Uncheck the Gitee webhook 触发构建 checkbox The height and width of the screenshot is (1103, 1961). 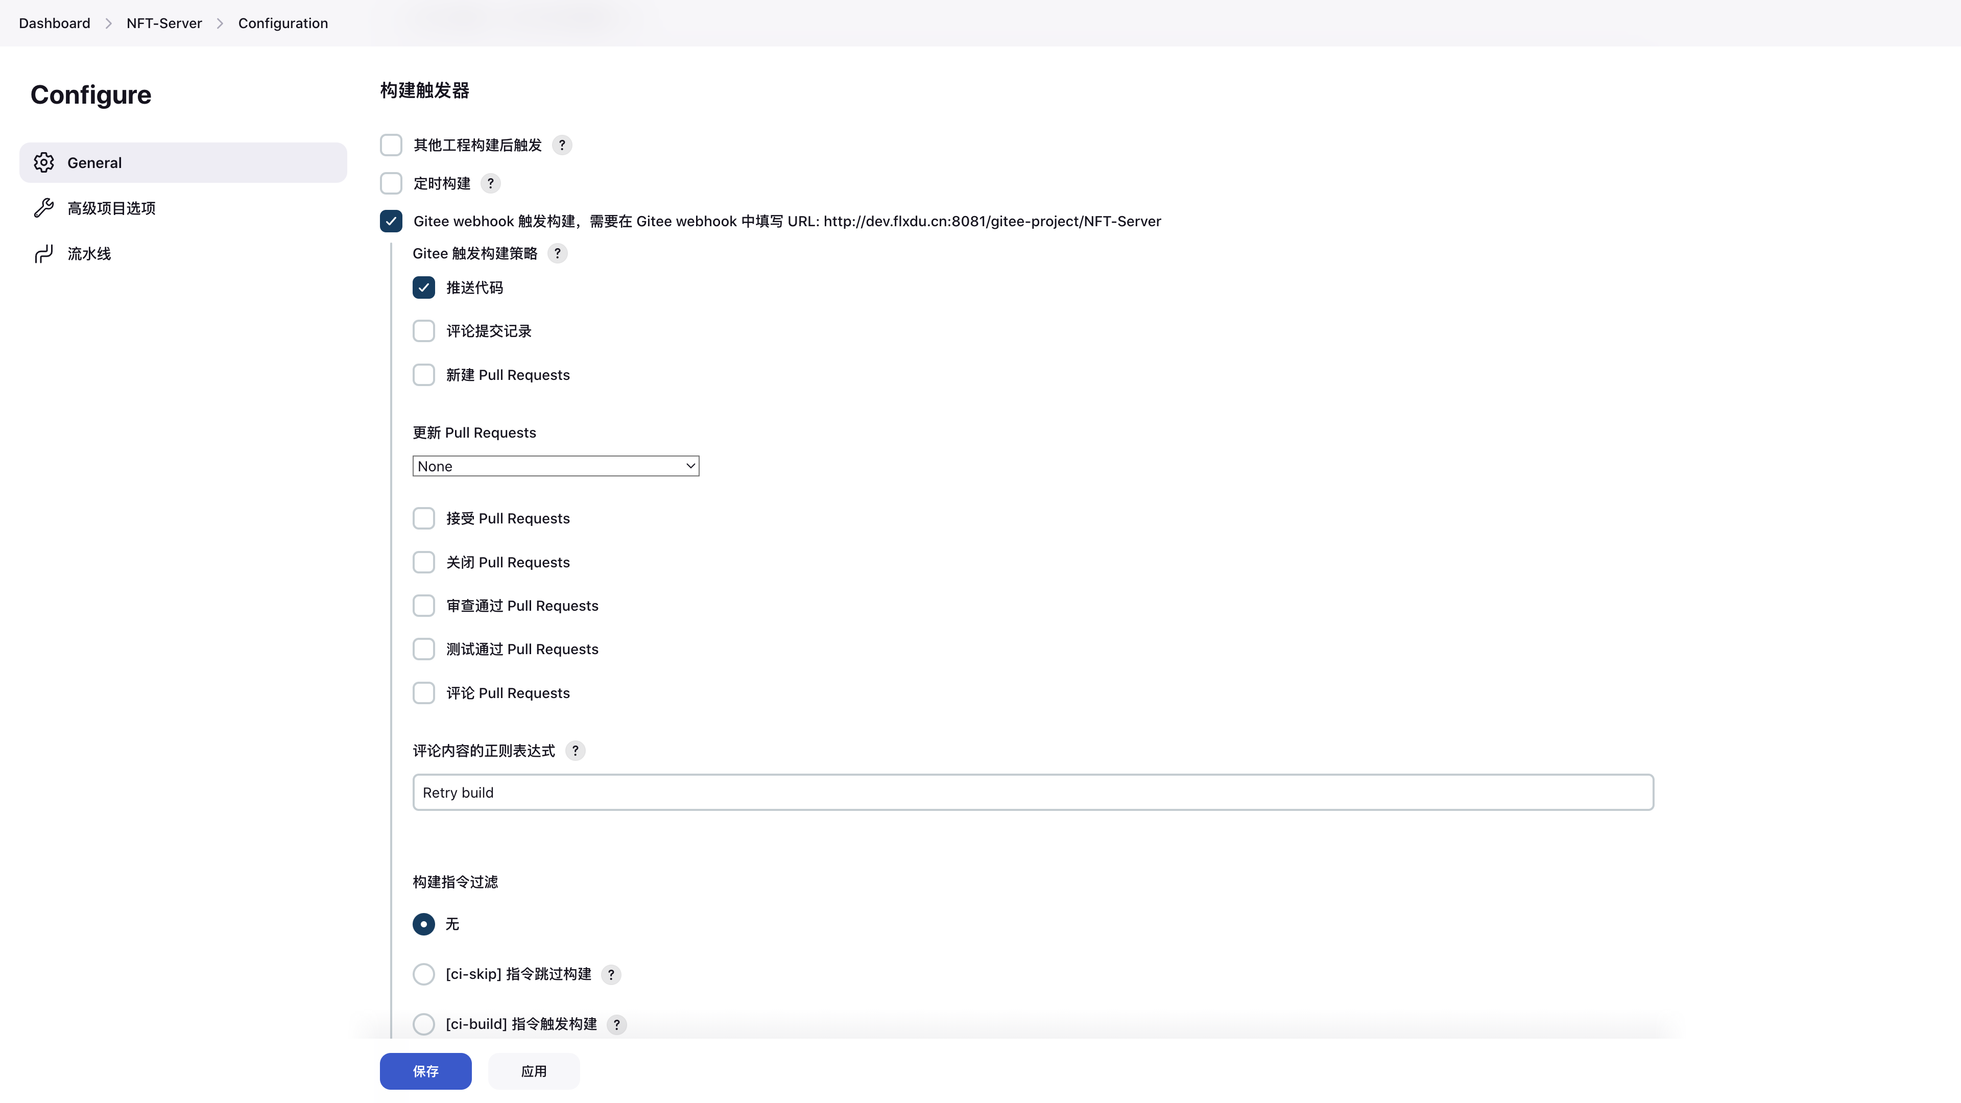(391, 222)
